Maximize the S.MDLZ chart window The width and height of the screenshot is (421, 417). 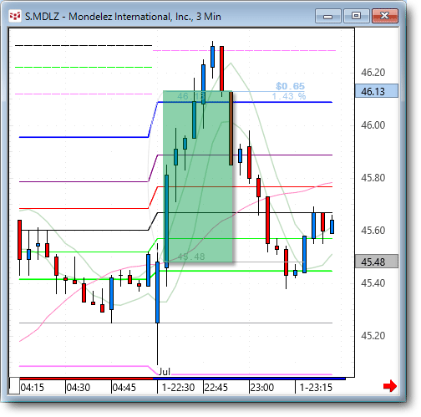click(x=357, y=16)
